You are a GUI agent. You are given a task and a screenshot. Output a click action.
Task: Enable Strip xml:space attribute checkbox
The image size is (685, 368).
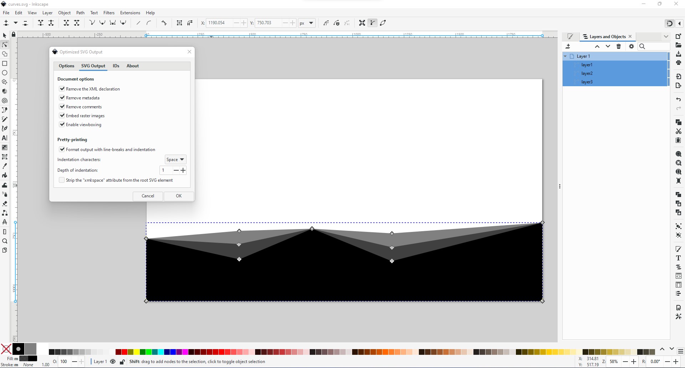(62, 180)
